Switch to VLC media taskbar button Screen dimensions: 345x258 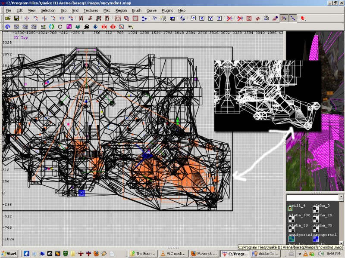click(x=174, y=254)
